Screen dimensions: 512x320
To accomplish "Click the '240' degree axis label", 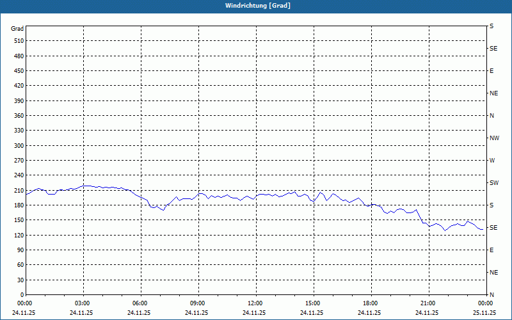I will (19, 175).
